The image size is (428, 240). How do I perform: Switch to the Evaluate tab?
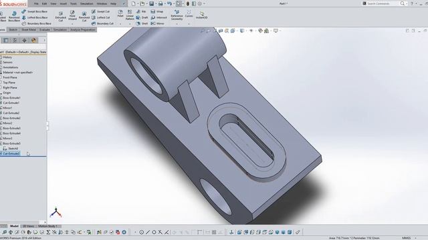[x=45, y=29]
